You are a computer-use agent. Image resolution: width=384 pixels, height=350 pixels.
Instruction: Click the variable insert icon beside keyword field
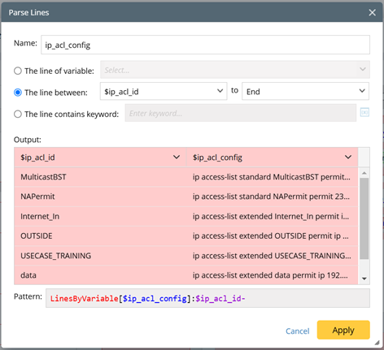tap(364, 112)
